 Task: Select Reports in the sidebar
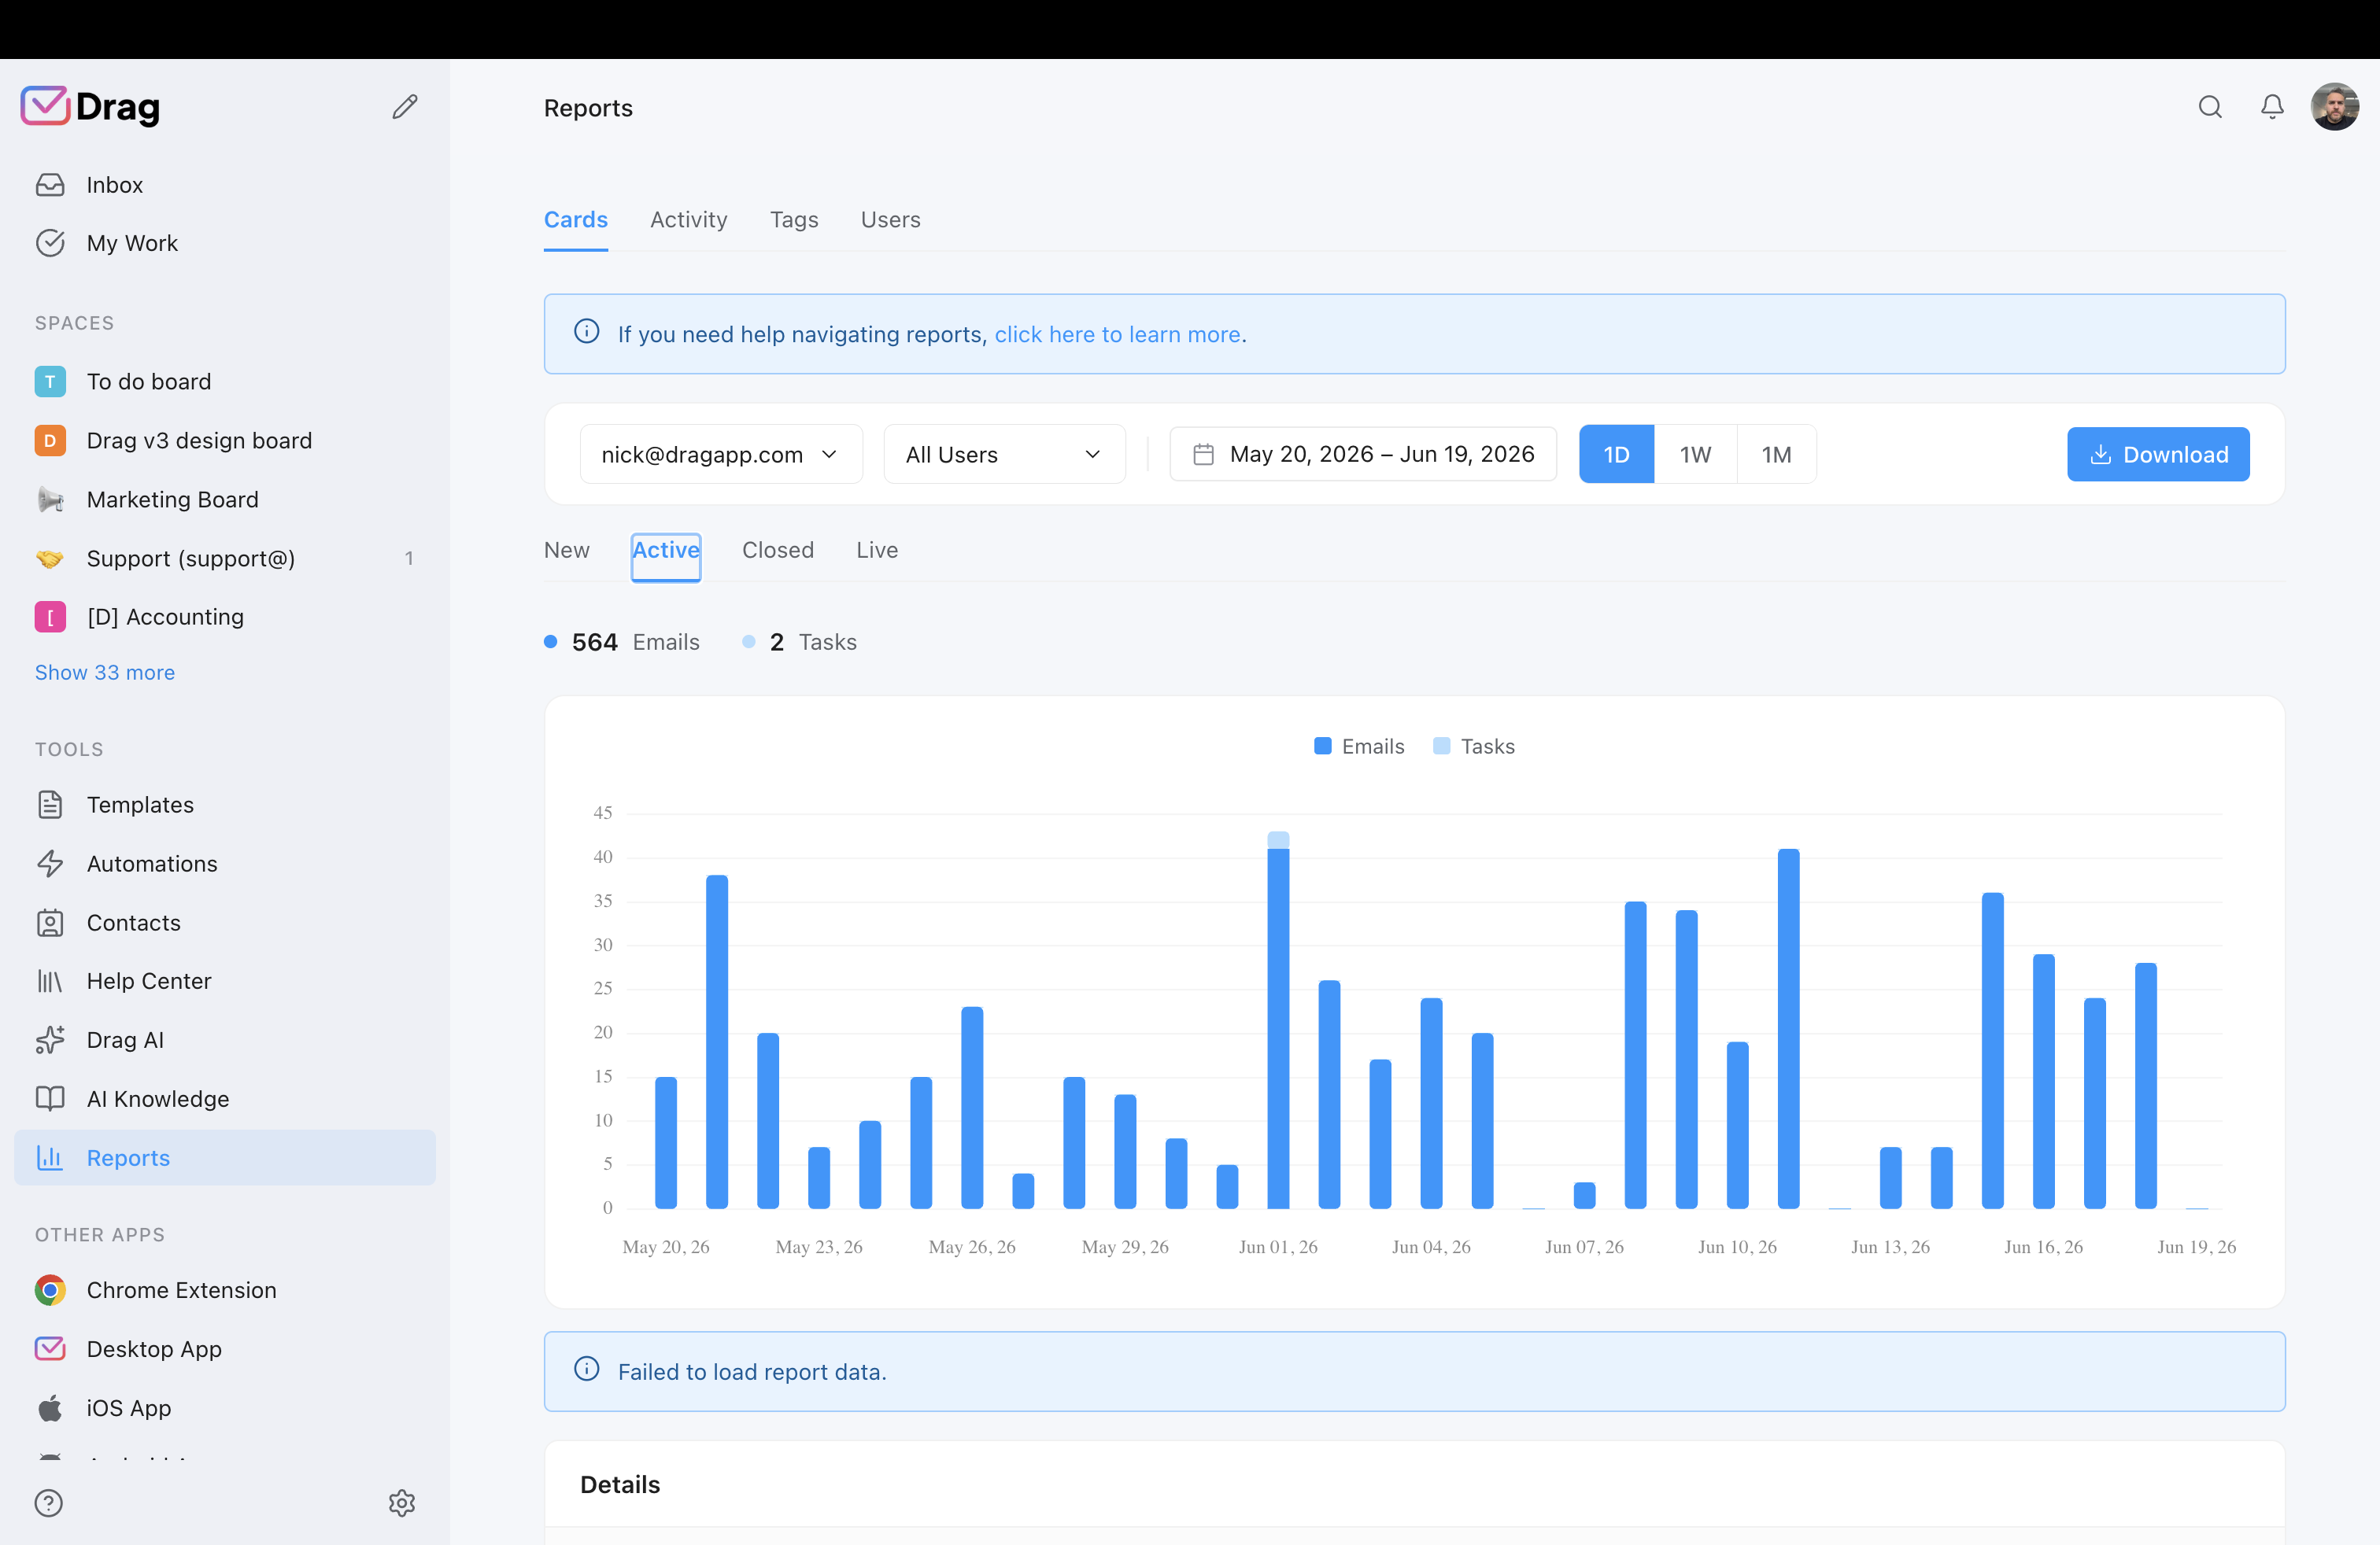click(225, 1158)
